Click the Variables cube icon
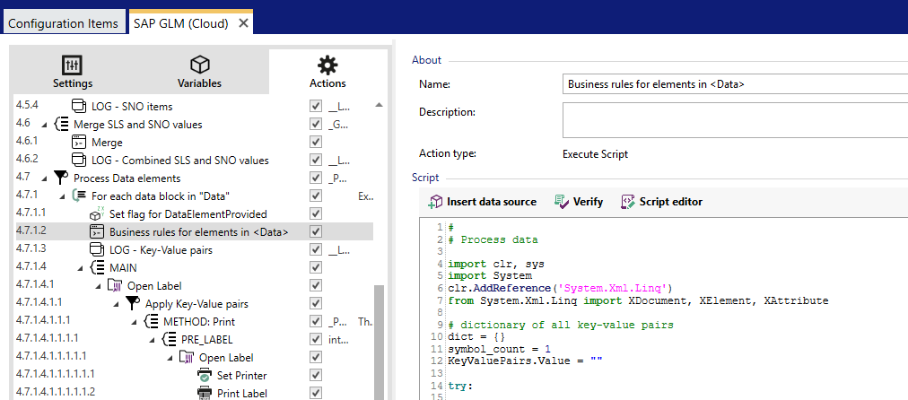 [x=199, y=65]
